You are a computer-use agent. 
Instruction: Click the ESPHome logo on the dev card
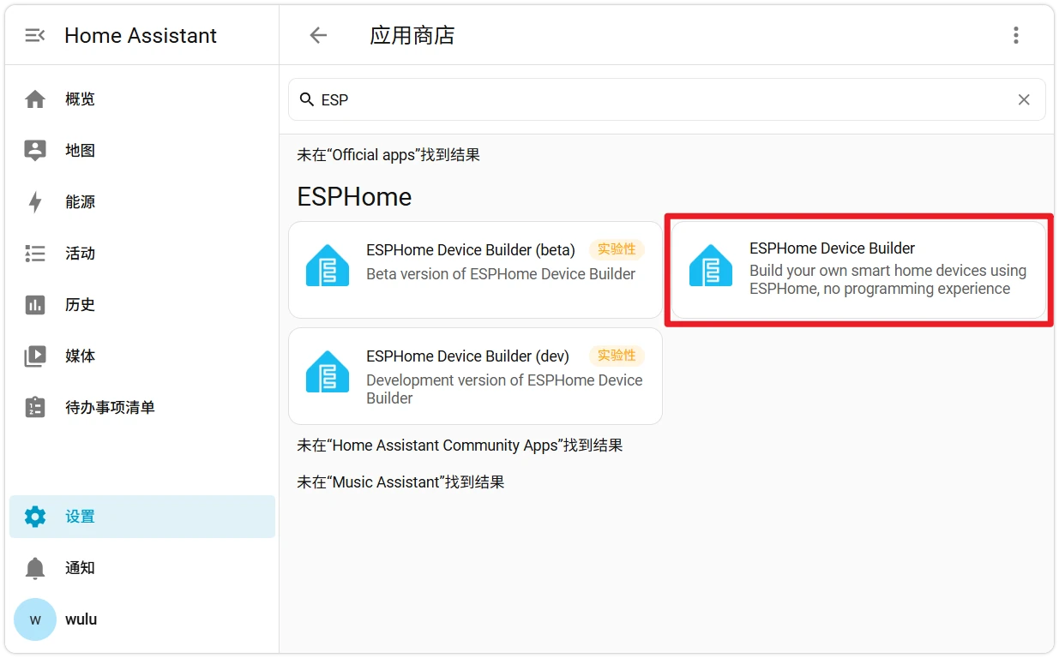click(328, 372)
